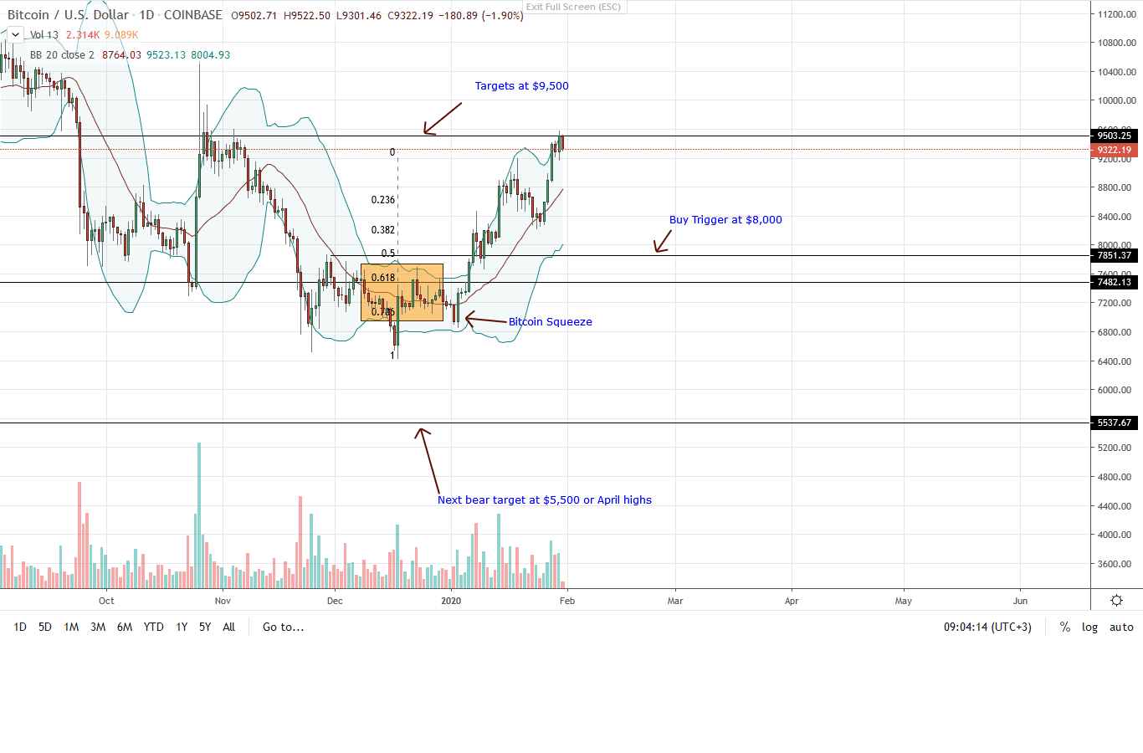Select the 1M time range
This screenshot has height=753, width=1143.
click(x=71, y=627)
